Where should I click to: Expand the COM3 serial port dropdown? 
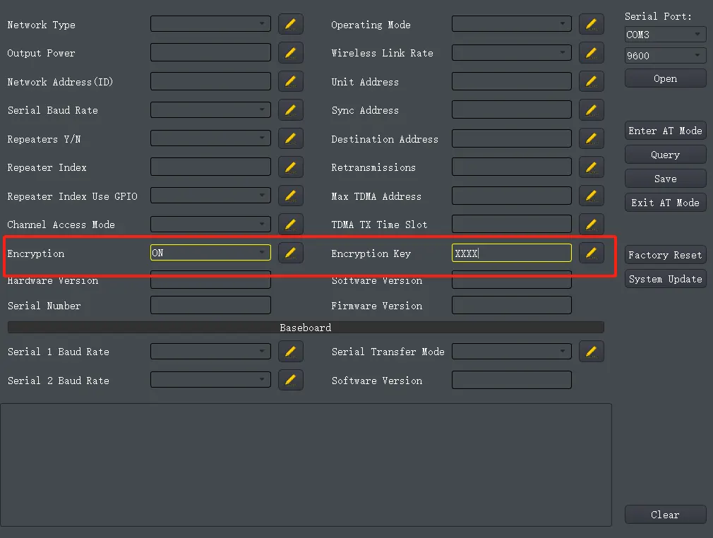pyautogui.click(x=665, y=34)
